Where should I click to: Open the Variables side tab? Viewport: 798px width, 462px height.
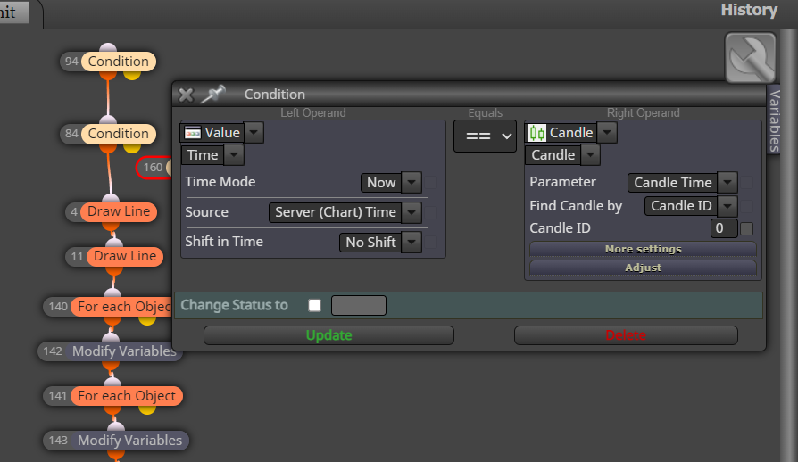(x=774, y=120)
